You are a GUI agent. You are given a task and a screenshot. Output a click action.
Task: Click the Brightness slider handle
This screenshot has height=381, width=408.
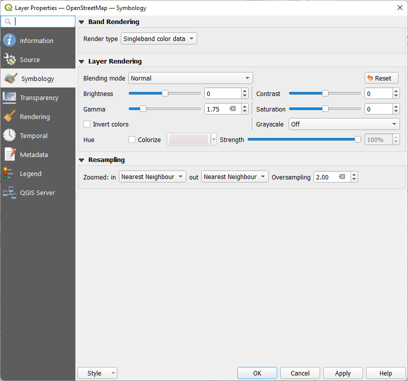coord(165,93)
